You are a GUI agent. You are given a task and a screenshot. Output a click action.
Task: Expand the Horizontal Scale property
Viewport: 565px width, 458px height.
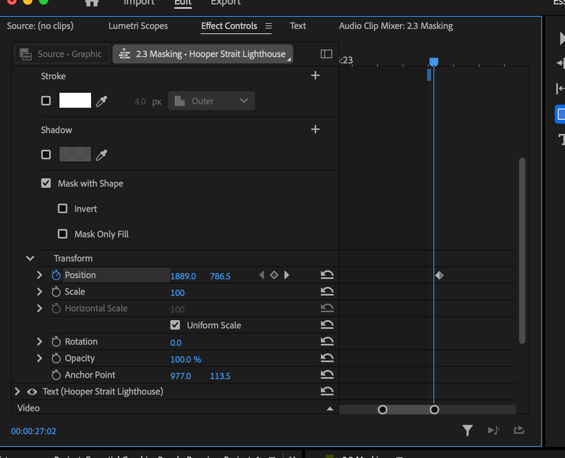pos(40,309)
